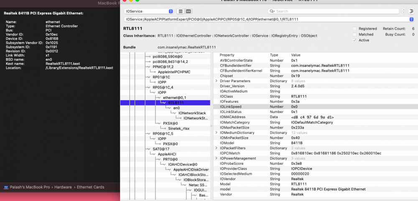Toggle the inspector sidebar icon beside search
The image size is (418, 201).
click(411, 11)
